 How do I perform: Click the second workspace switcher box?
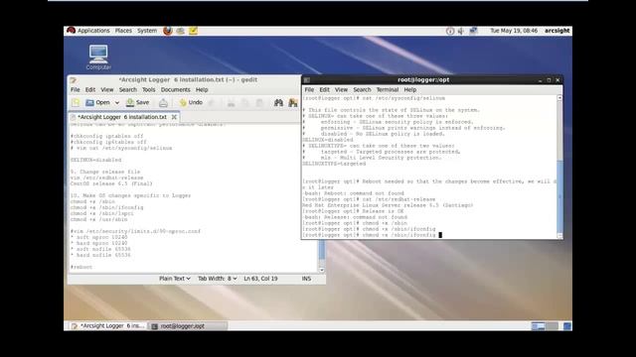coord(553,326)
